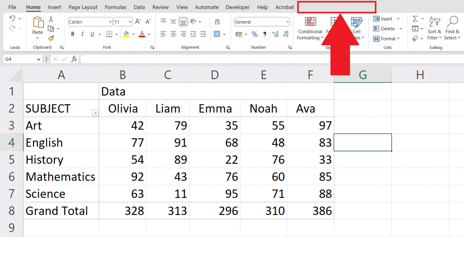Select the Delete Cells icon
Screen dimensions: 464x269
[x=377, y=29]
